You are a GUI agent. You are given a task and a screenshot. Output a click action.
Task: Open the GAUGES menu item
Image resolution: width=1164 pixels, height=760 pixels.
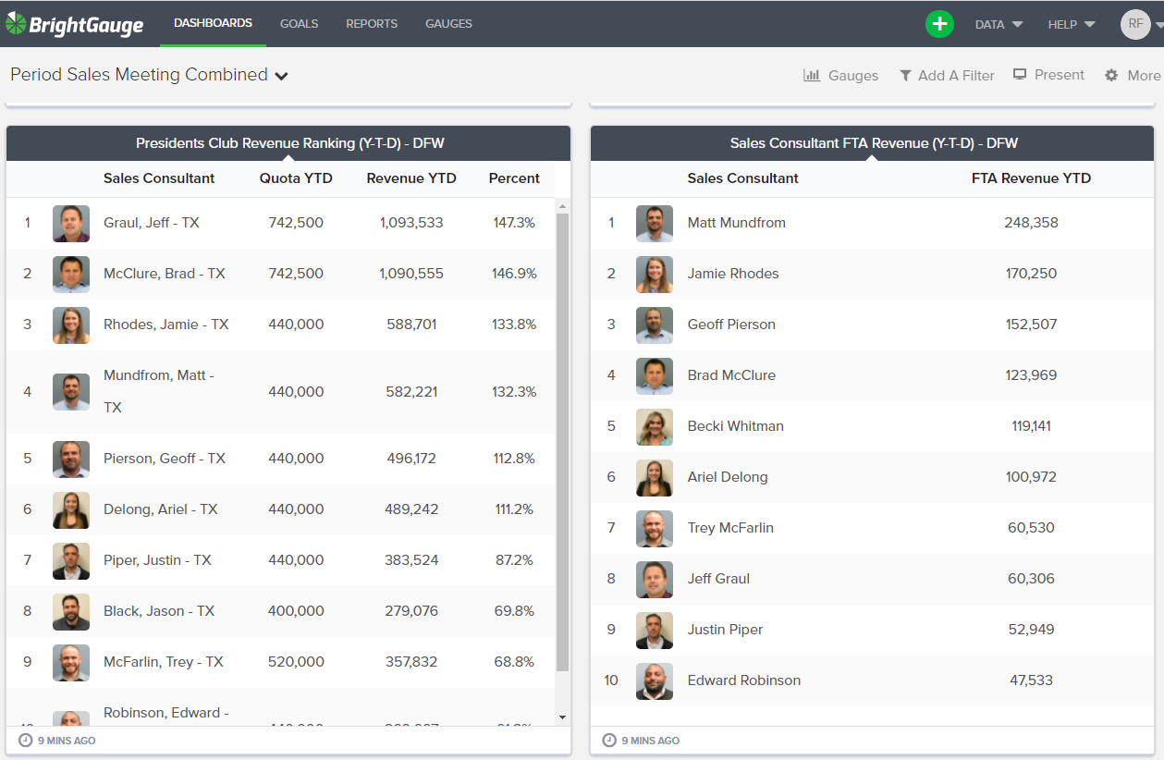[448, 24]
